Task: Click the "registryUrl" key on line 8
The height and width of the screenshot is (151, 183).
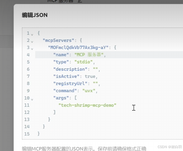Action: pyautogui.click(x=70, y=83)
